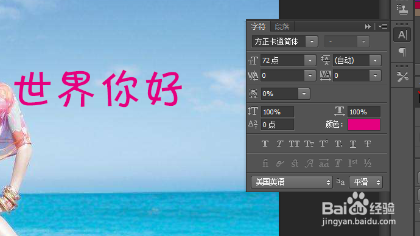
Task: Click the font size icon
Action: pyautogui.click(x=253, y=60)
